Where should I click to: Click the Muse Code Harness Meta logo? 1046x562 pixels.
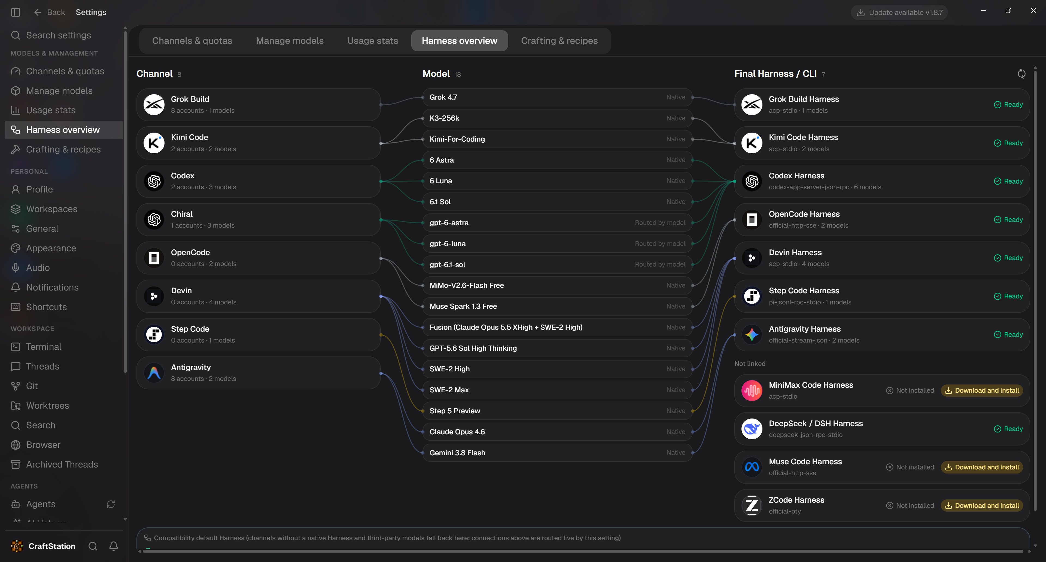pos(752,467)
